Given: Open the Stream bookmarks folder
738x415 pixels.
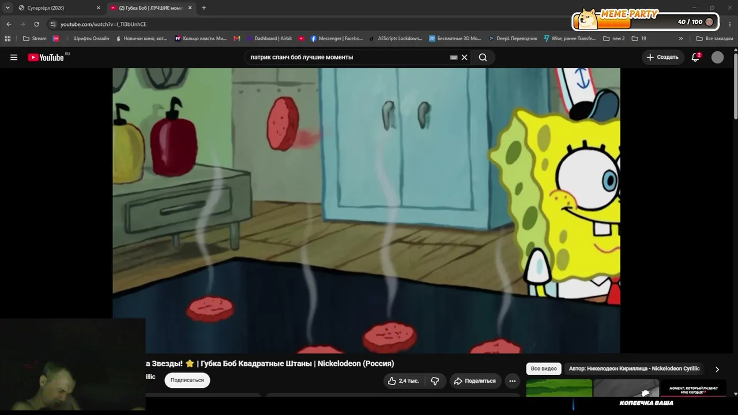Looking at the screenshot, I should pyautogui.click(x=35, y=39).
